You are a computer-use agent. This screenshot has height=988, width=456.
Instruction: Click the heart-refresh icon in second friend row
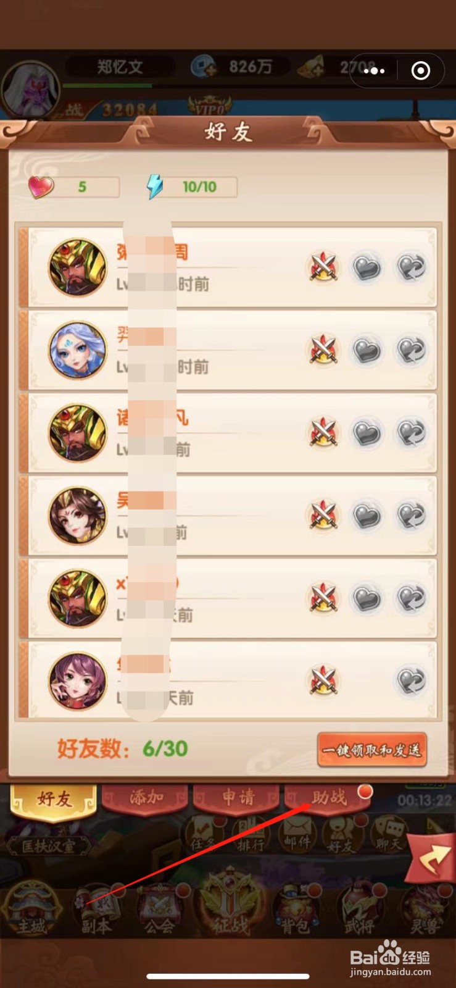412,351
